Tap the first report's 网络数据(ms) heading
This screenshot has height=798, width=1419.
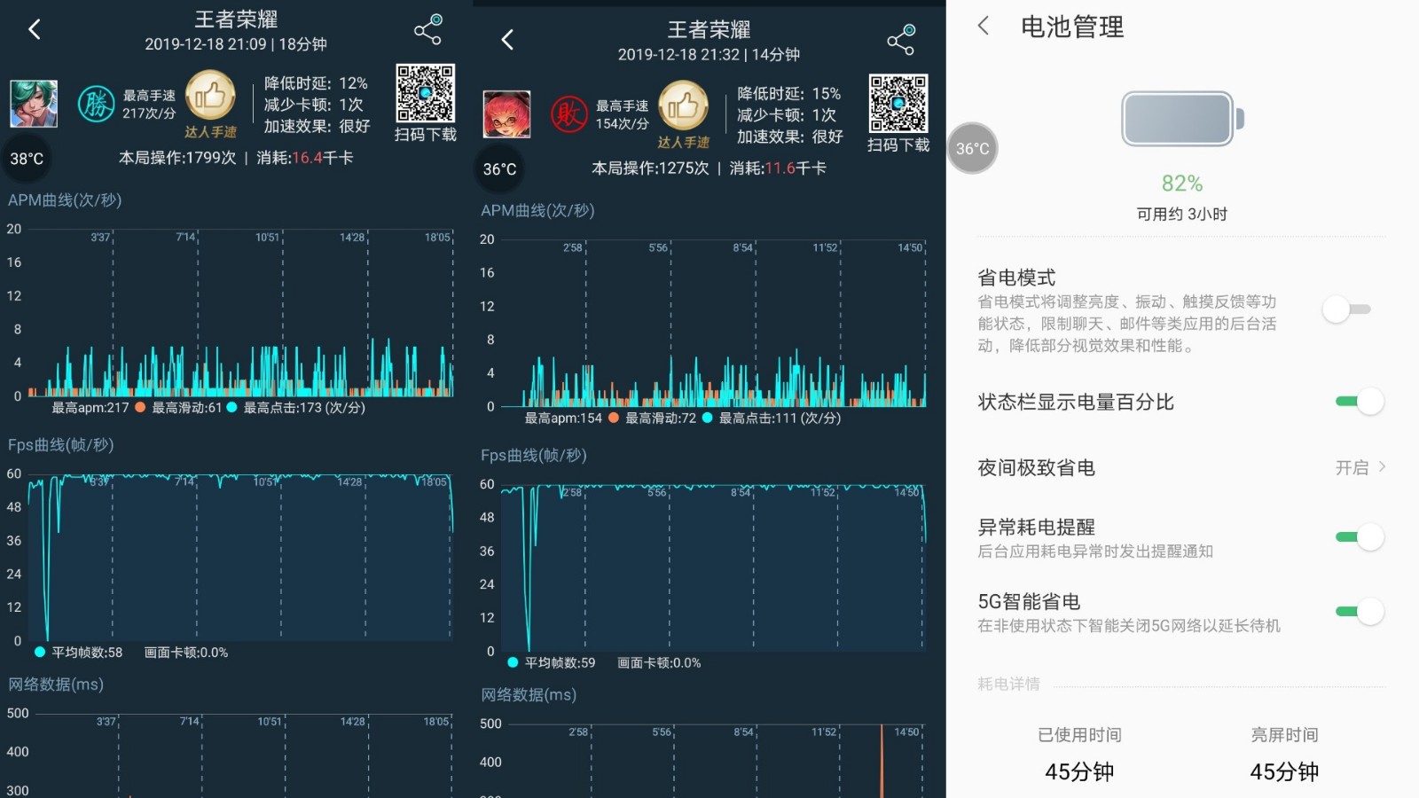click(56, 685)
